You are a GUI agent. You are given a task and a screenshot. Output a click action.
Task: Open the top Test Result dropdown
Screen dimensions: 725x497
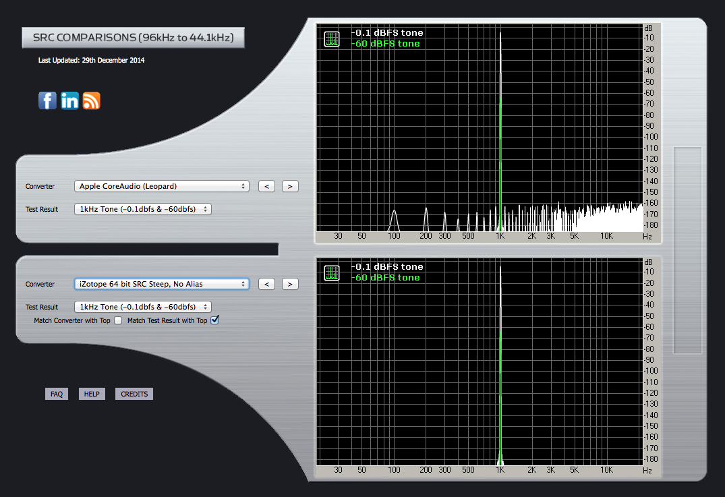(143, 209)
